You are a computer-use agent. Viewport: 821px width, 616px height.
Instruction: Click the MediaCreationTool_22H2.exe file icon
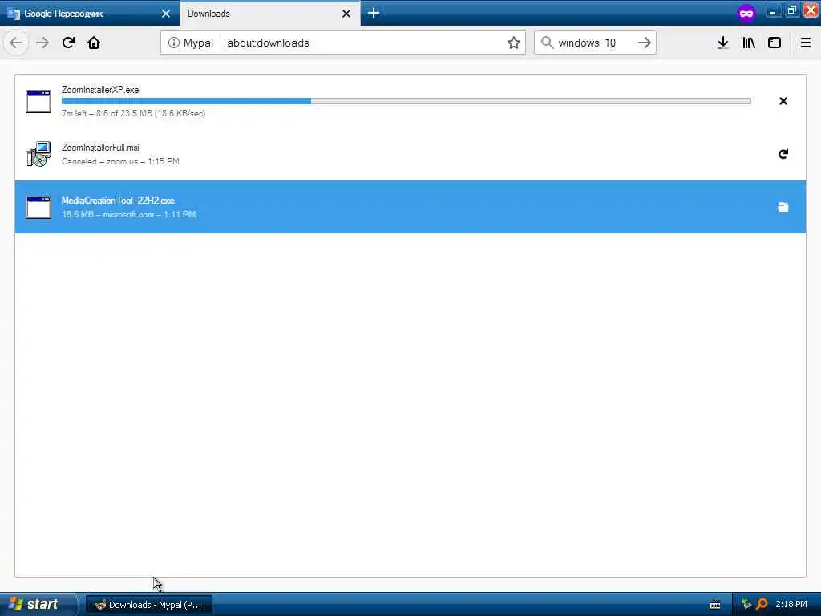[38, 207]
